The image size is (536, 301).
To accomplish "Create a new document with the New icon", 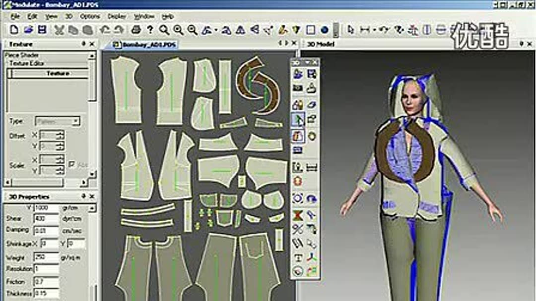I will point(14,28).
